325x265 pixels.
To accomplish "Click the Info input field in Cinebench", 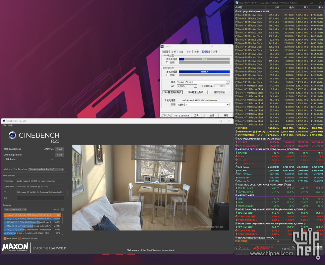I will coord(40,198).
